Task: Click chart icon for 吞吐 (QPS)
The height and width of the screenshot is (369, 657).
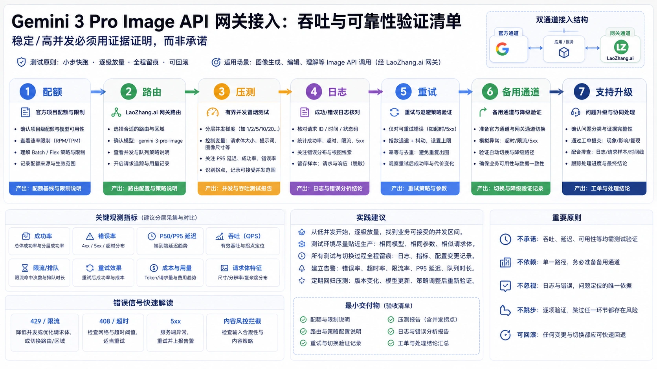Action: 220,236
